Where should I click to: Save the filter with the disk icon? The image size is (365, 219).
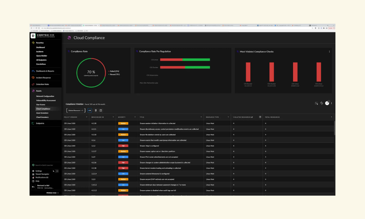[101, 111]
